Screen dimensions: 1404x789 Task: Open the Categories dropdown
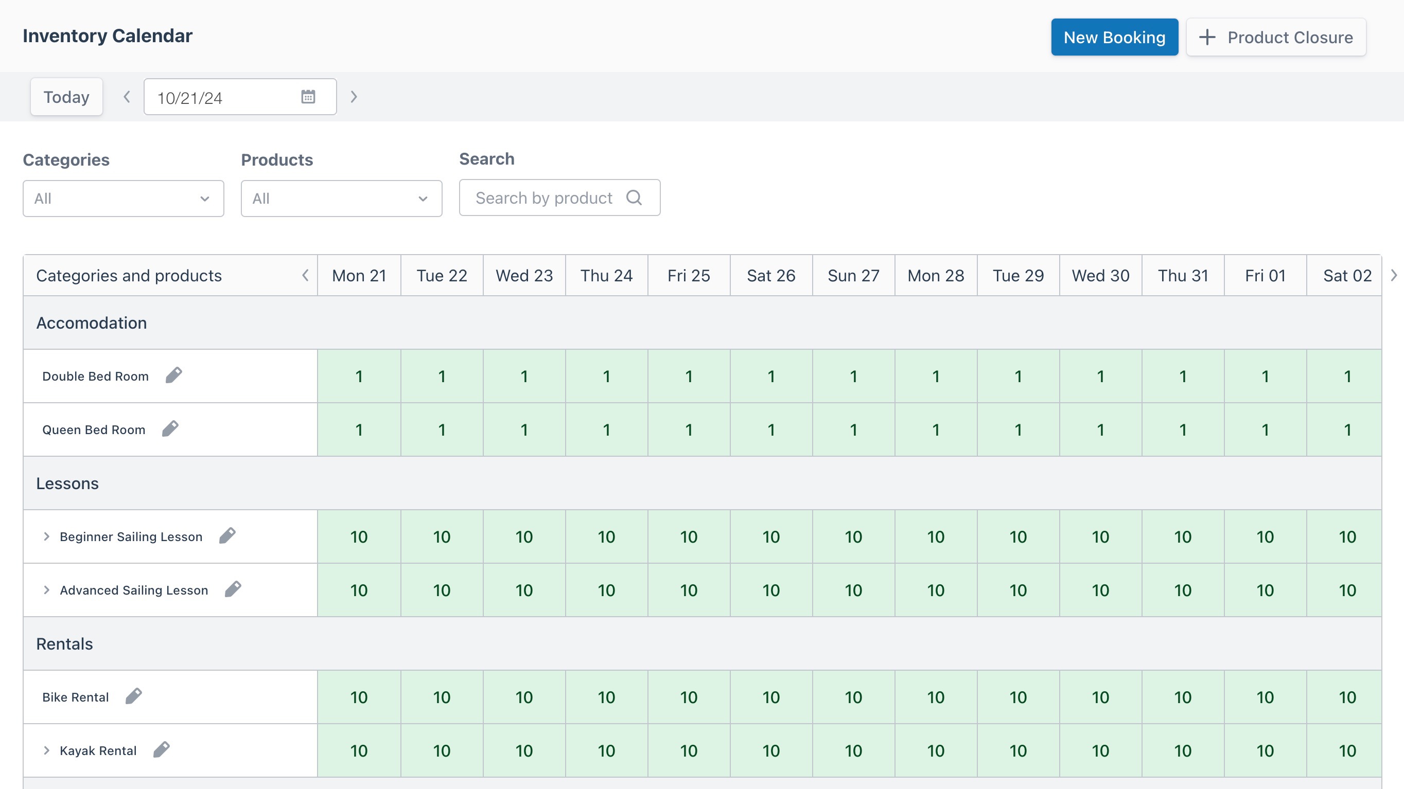[123, 198]
